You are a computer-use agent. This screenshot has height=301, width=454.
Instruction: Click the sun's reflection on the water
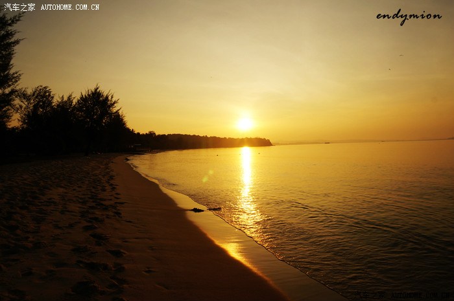[x=246, y=188]
